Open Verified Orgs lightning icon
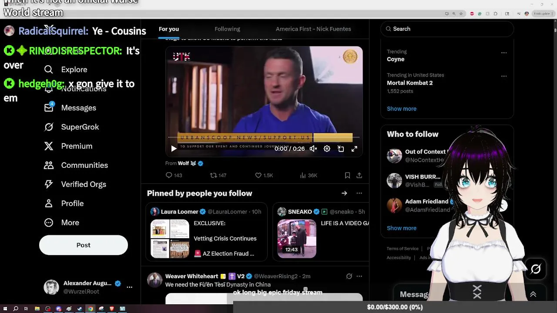The image size is (557, 313). click(49, 184)
